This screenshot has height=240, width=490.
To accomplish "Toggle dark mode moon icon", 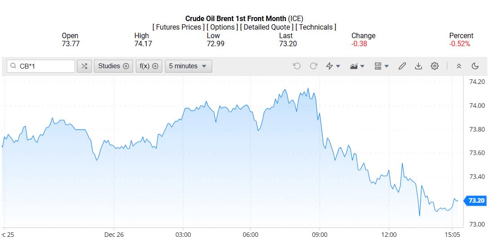I will point(475,66).
